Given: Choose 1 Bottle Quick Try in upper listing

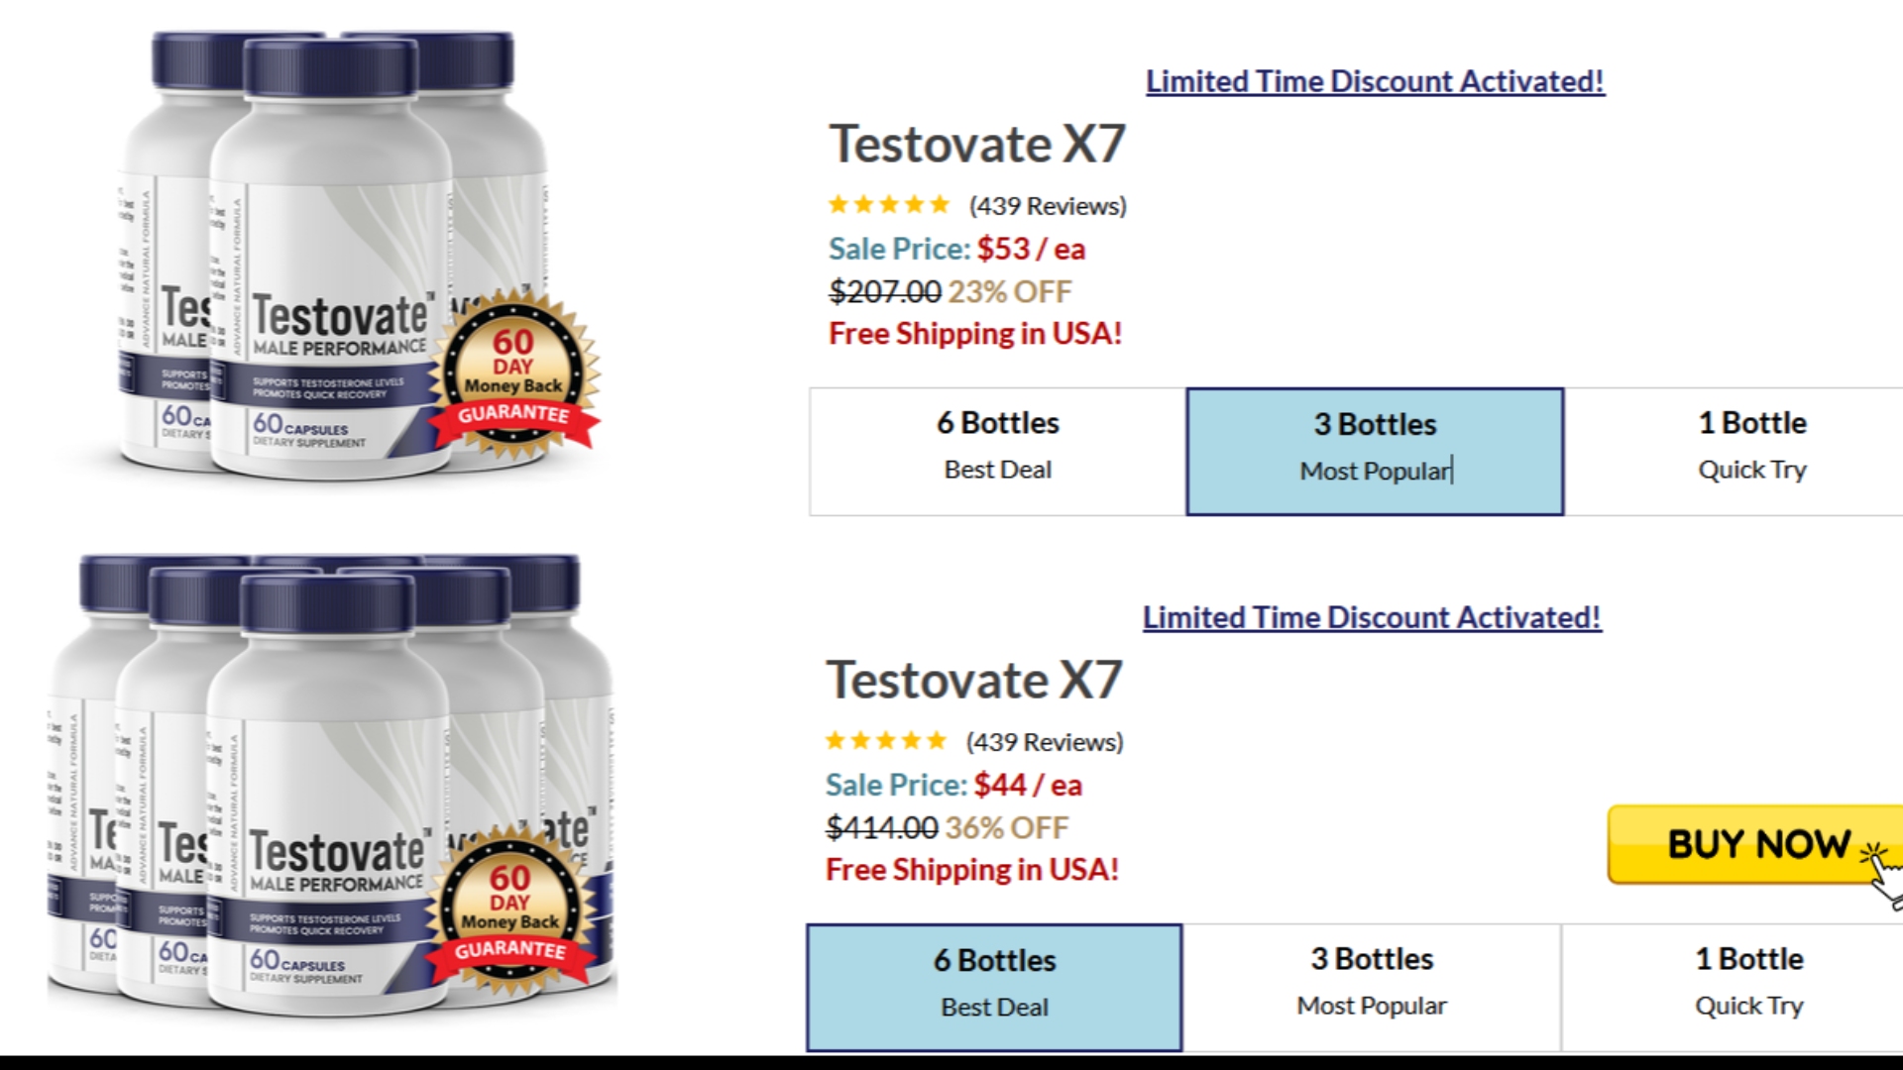Looking at the screenshot, I should [x=1751, y=452].
